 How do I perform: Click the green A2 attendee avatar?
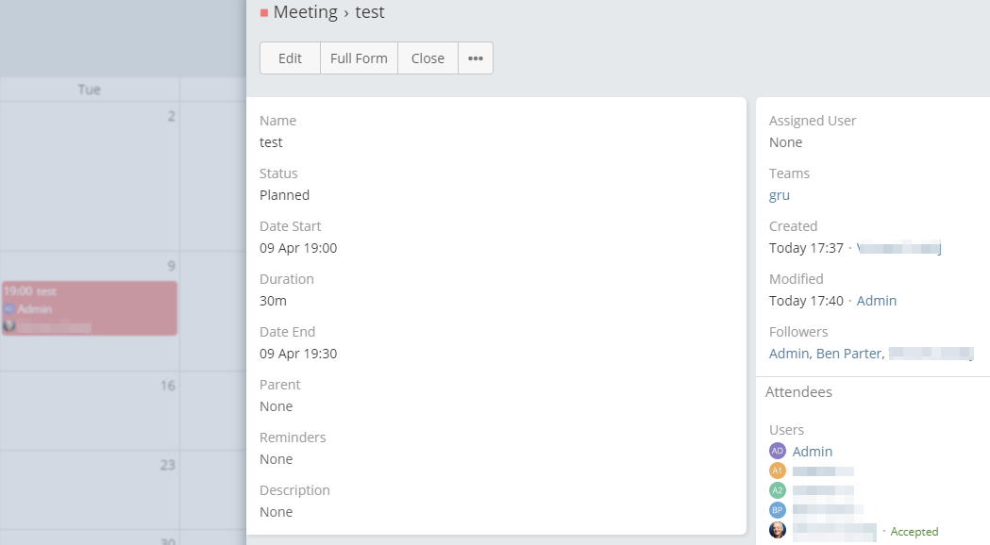click(x=778, y=490)
